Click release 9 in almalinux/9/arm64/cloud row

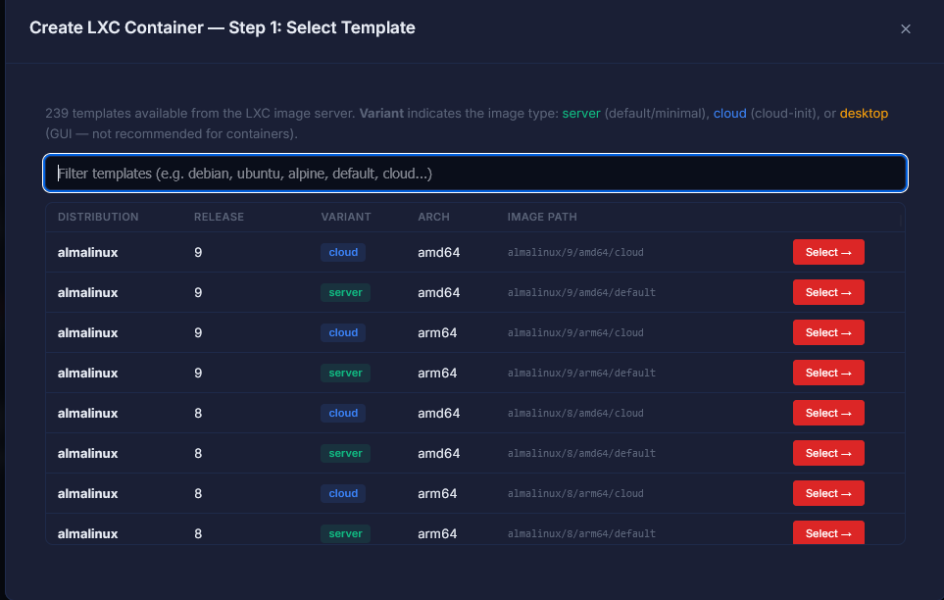coord(198,332)
